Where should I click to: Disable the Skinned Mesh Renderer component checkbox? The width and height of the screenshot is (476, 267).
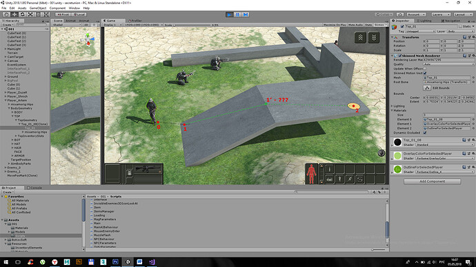coord(400,56)
